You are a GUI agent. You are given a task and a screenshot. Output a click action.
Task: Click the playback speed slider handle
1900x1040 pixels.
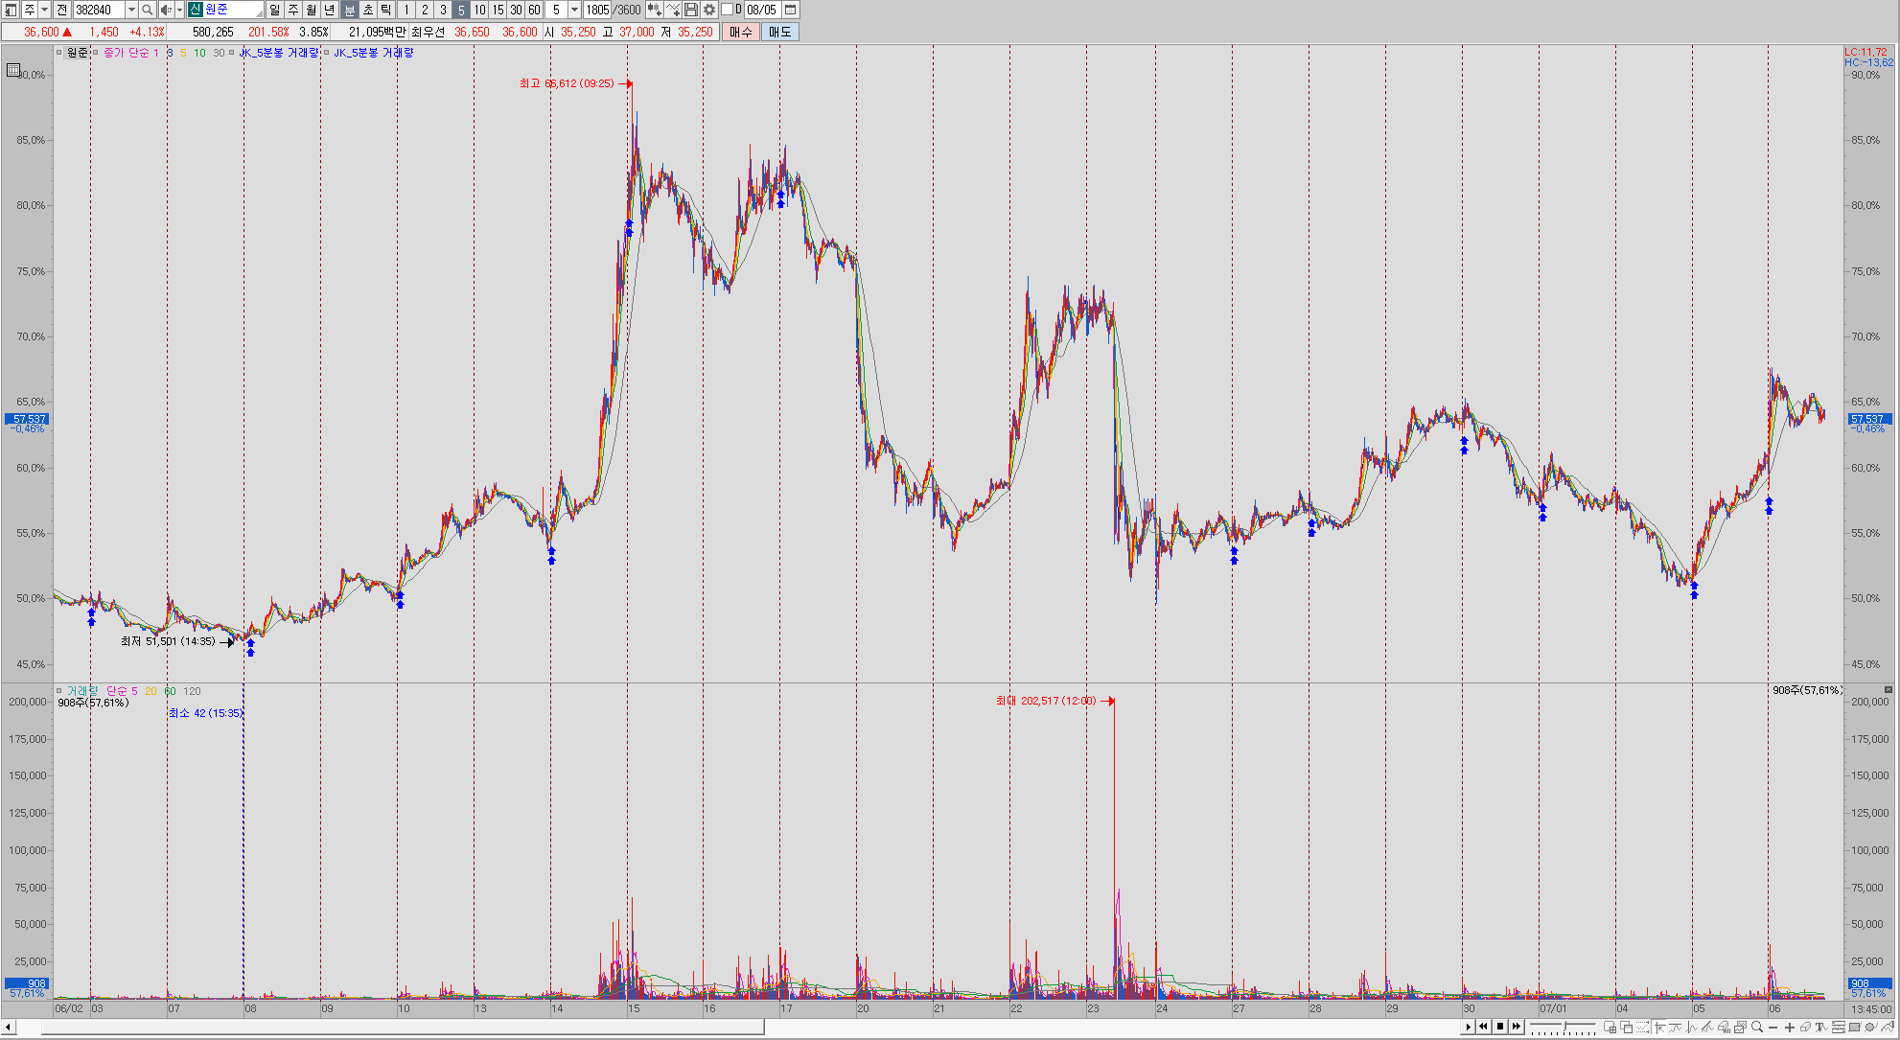pyautogui.click(x=1564, y=1026)
